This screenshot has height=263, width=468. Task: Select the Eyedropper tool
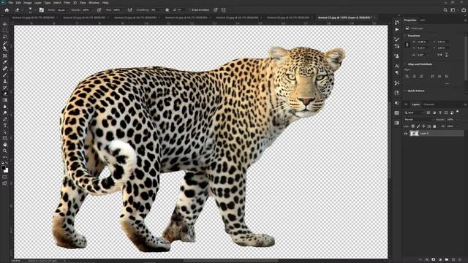point(5,62)
